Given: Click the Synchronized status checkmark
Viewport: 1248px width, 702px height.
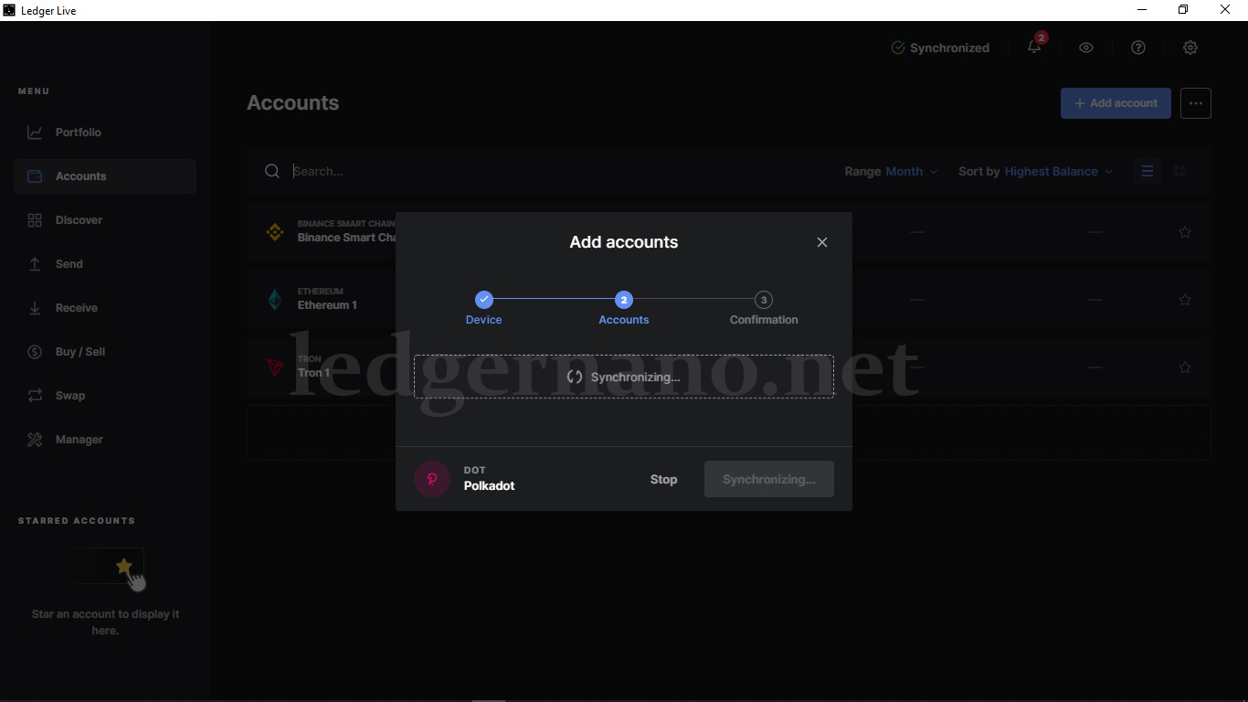Looking at the screenshot, I should click(x=898, y=48).
